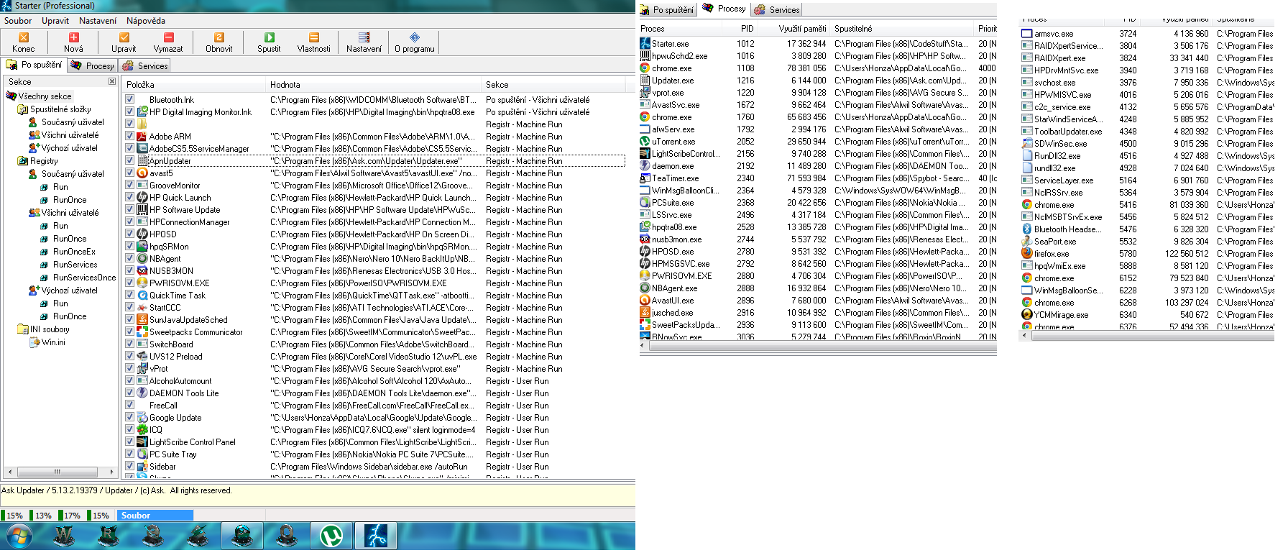
Task: Select the Starter.exe process row
Action: (x=818, y=44)
